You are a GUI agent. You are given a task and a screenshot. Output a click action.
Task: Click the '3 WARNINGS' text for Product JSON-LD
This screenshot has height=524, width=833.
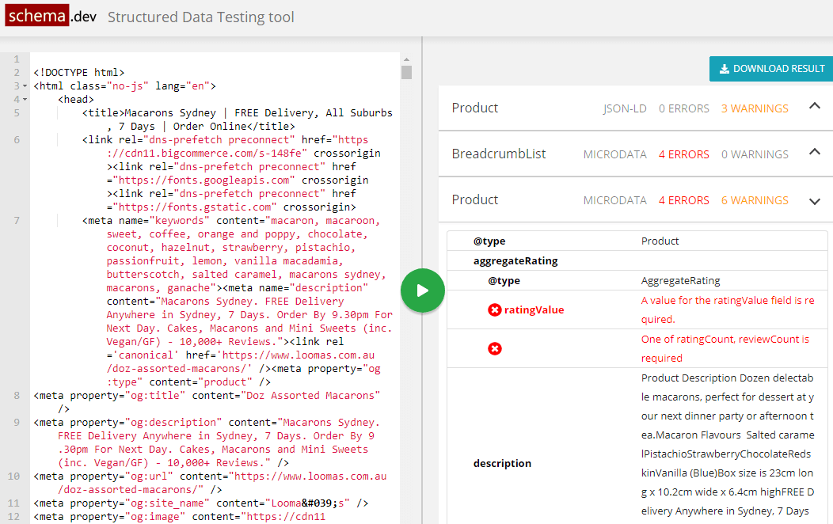[x=755, y=108]
